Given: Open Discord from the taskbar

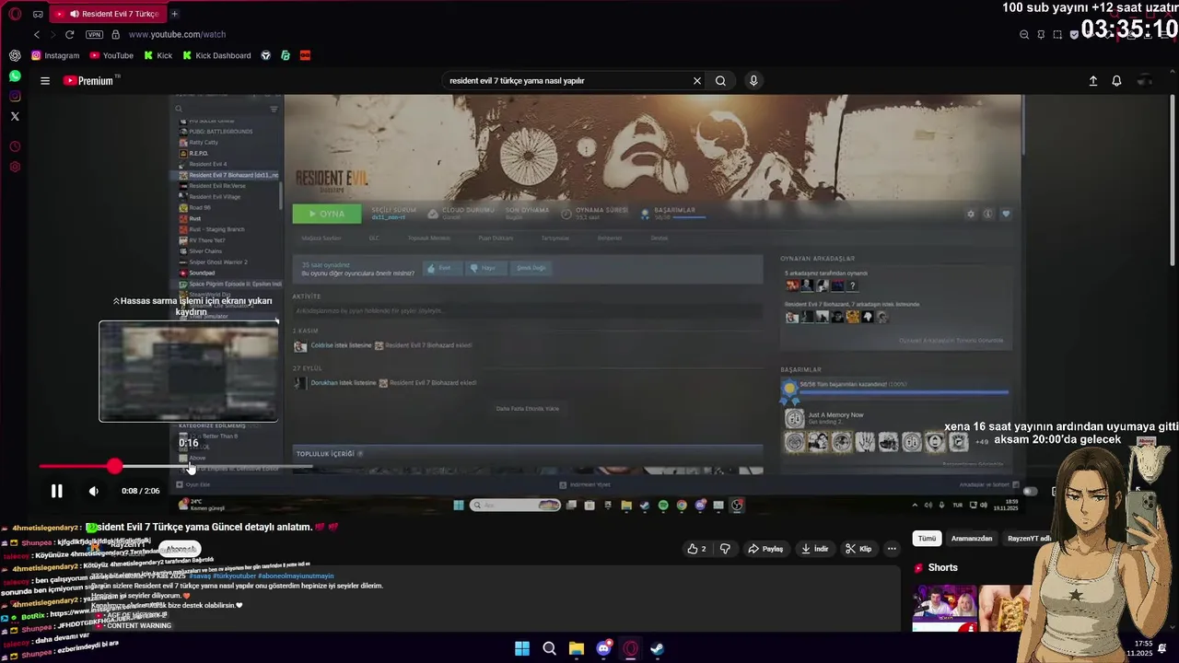Looking at the screenshot, I should [x=603, y=648].
